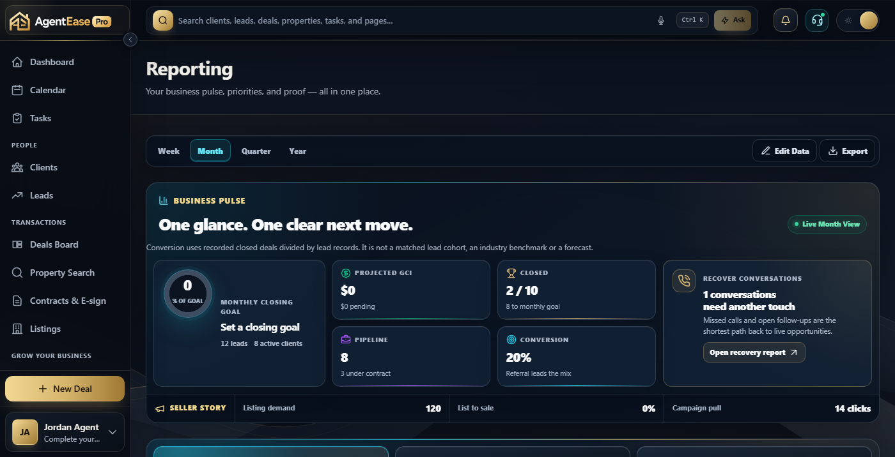Image resolution: width=895 pixels, height=457 pixels.
Task: Click the Listings building icon
Action: (17, 329)
